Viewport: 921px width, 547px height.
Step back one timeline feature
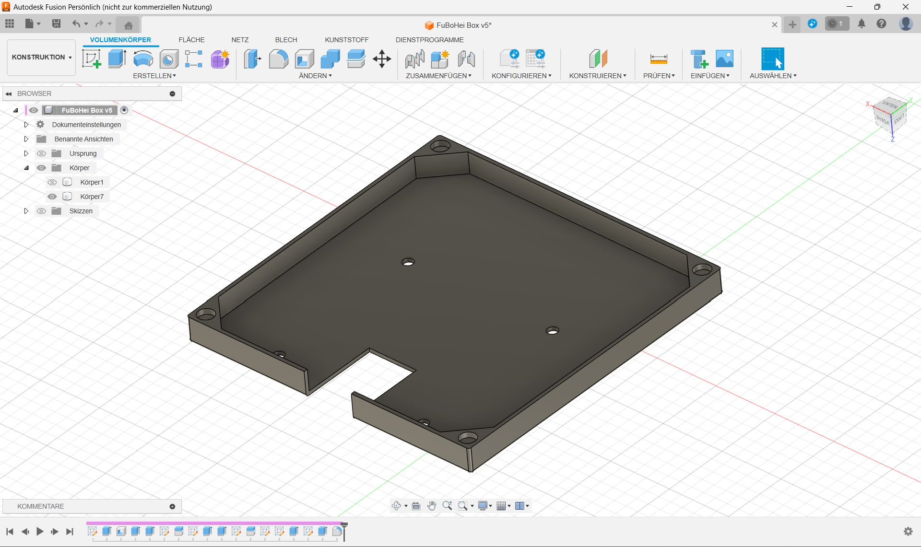(x=25, y=531)
